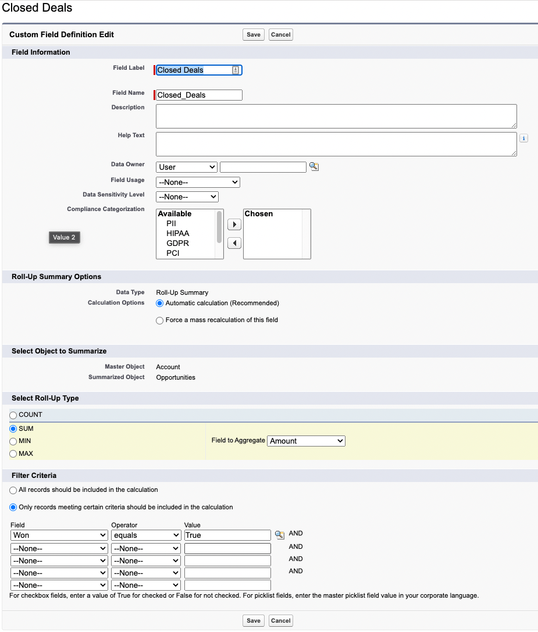
Task: Select GDPR in the Available compliance list
Action: click(x=177, y=243)
